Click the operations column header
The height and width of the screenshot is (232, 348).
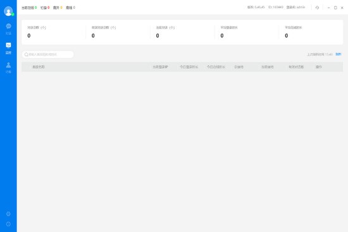tap(319, 67)
